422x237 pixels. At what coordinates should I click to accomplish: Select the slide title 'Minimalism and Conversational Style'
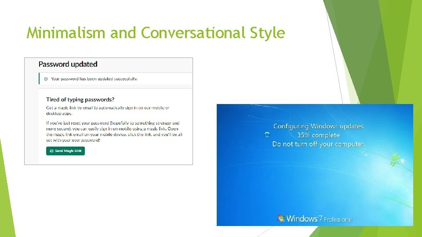(x=156, y=33)
